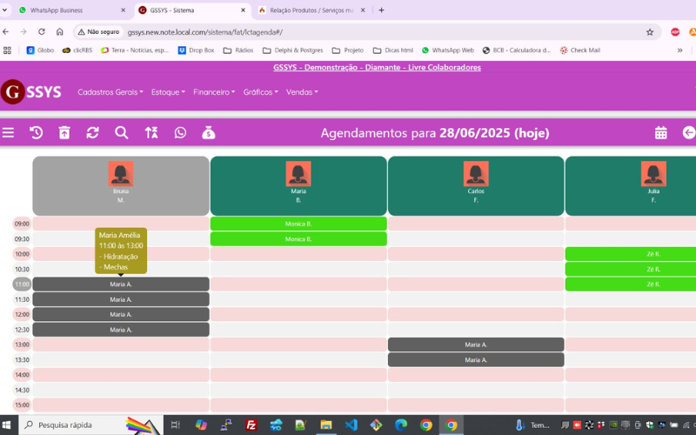Click the GSSYS Demonstração header link
The width and height of the screenshot is (696, 435).
(377, 68)
